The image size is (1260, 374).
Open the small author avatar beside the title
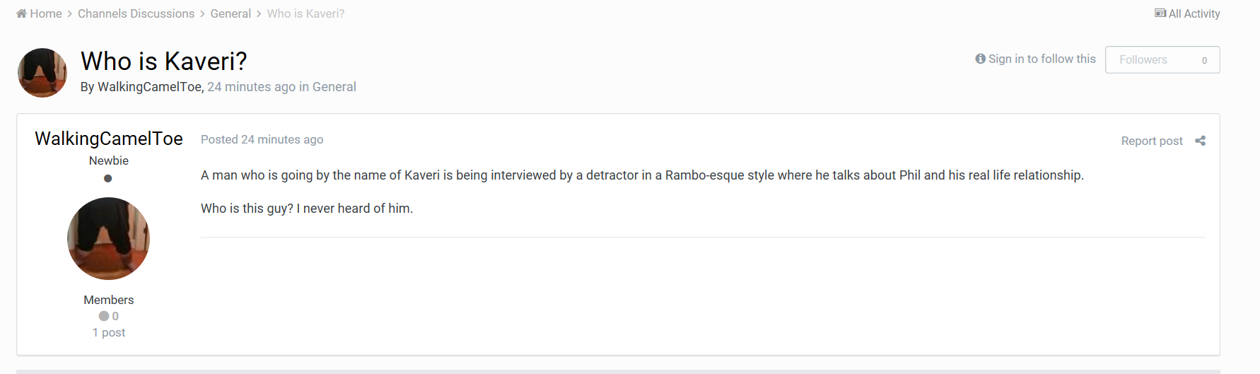[42, 73]
